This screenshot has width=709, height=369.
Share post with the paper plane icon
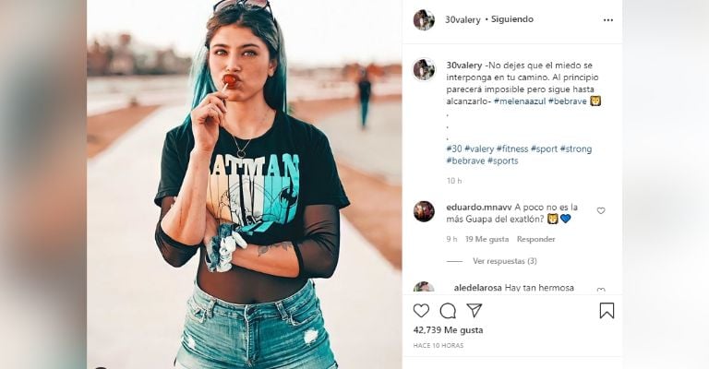[x=474, y=310]
